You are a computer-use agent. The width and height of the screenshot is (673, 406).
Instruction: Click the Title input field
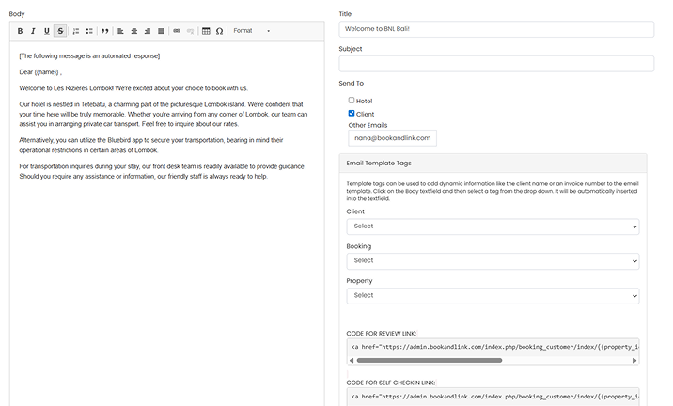point(496,29)
